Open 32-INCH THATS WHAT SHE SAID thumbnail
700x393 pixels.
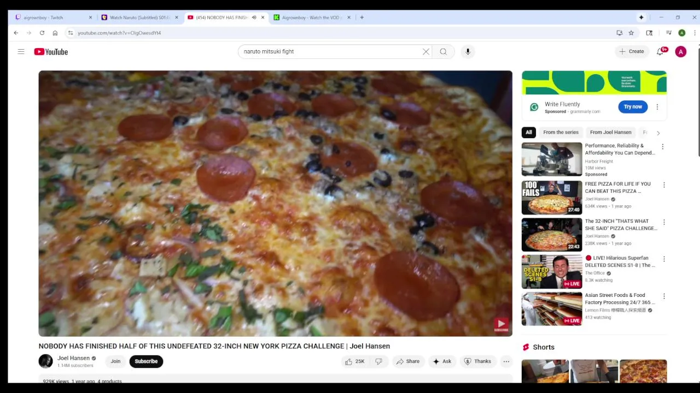click(x=552, y=235)
